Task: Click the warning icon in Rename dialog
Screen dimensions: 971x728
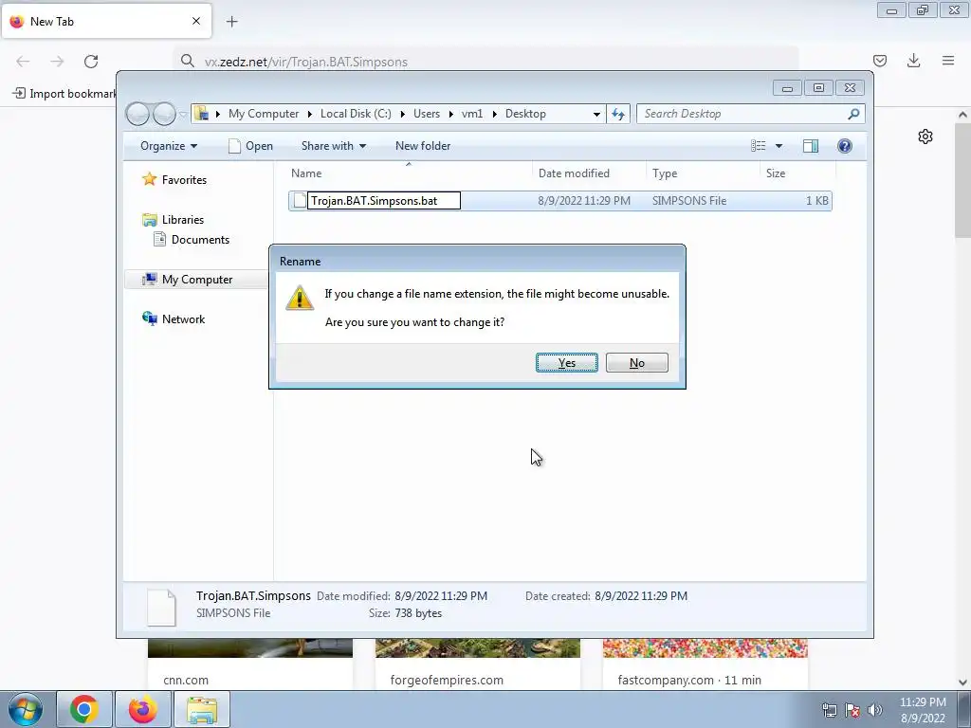Action: click(300, 298)
